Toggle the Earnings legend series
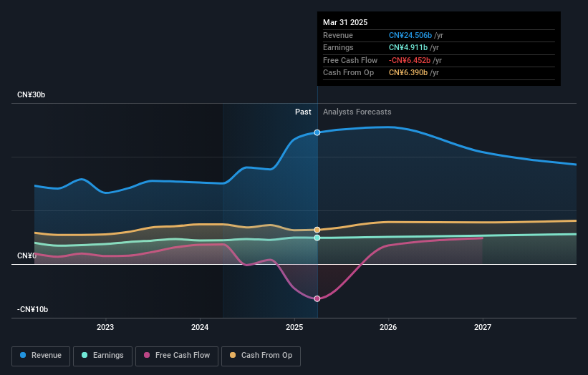The image size is (588, 375). 102,356
